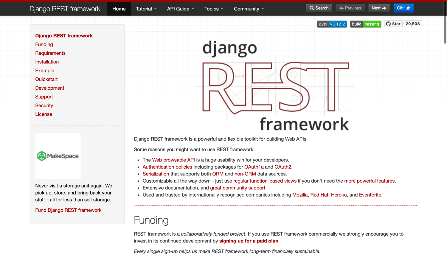Click the magnifier icon in Search button
Image resolution: width=447 pixels, height=260 pixels.
[x=312, y=8]
